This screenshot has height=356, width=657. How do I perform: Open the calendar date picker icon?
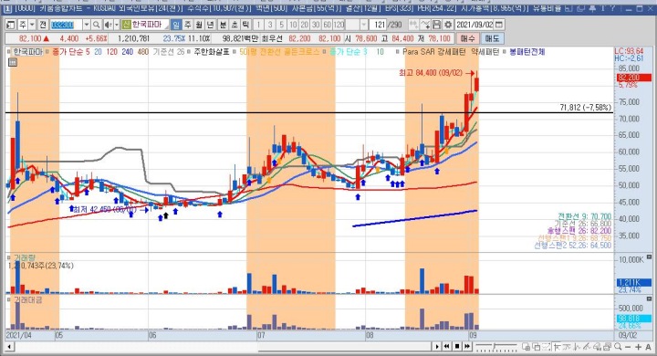(x=499, y=25)
